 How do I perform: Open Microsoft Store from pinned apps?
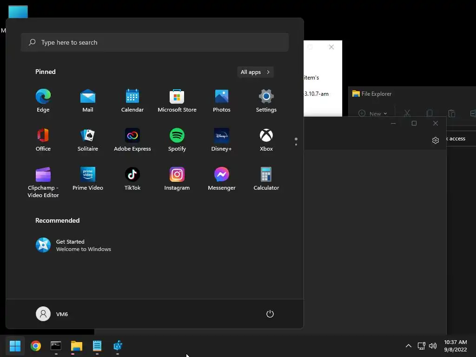[x=177, y=101]
